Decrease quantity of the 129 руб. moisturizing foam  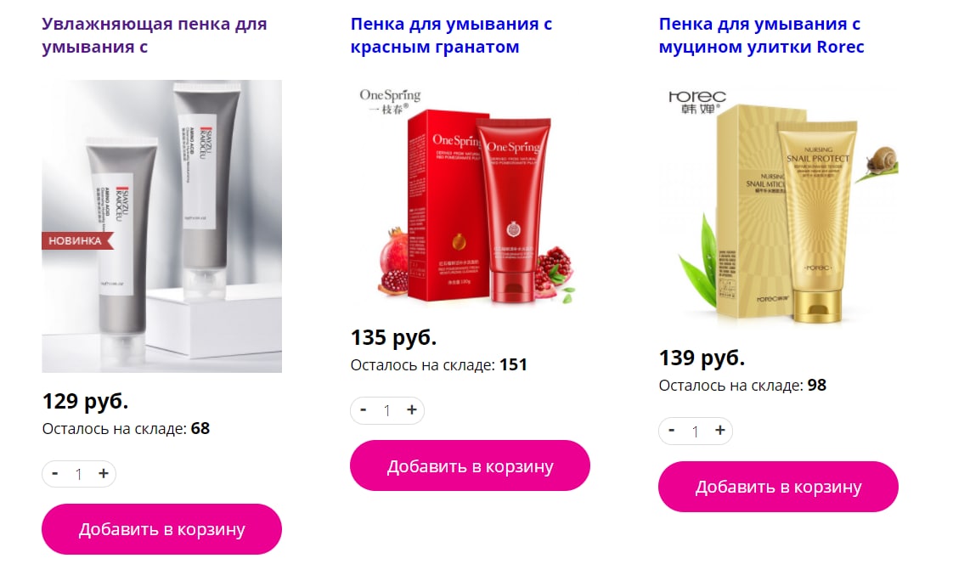[54, 473]
